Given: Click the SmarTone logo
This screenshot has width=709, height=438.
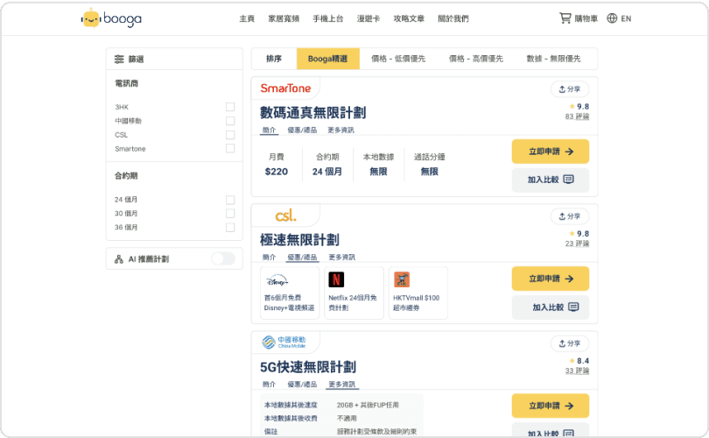Looking at the screenshot, I should click(x=285, y=88).
